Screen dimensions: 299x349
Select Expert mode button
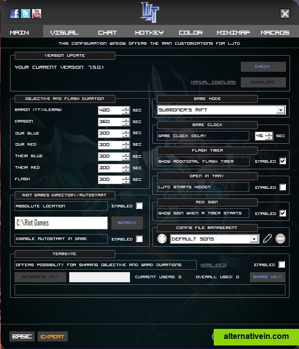coord(53,336)
